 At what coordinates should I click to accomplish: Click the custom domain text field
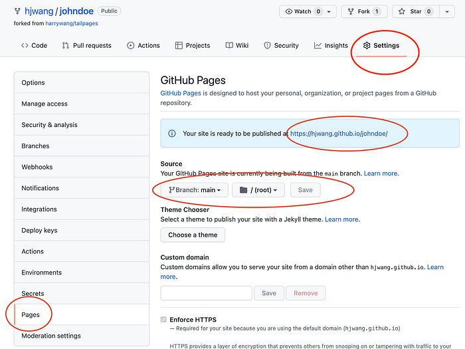(207, 293)
